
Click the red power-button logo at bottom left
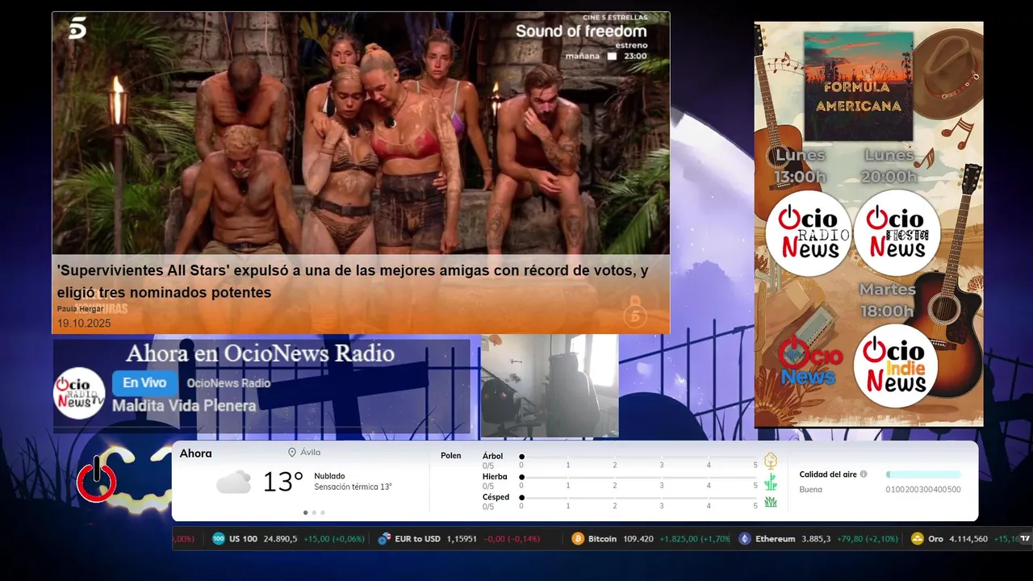(x=96, y=480)
